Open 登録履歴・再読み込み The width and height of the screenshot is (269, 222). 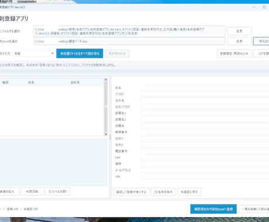234,53
